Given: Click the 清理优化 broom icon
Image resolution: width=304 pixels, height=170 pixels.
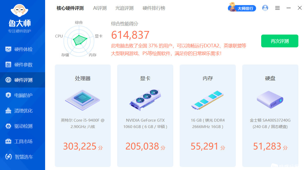Looking at the screenshot, I should [x=8, y=111].
